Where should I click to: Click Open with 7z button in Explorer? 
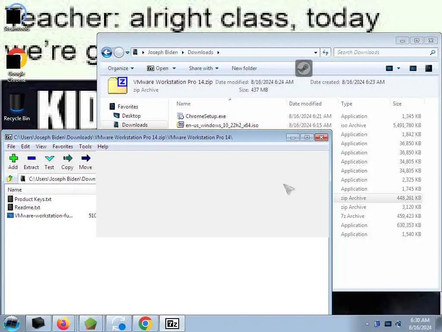pyautogui.click(x=158, y=68)
